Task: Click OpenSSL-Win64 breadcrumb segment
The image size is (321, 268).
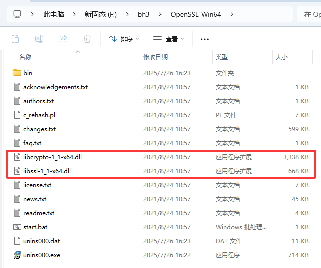Action: pos(196,14)
